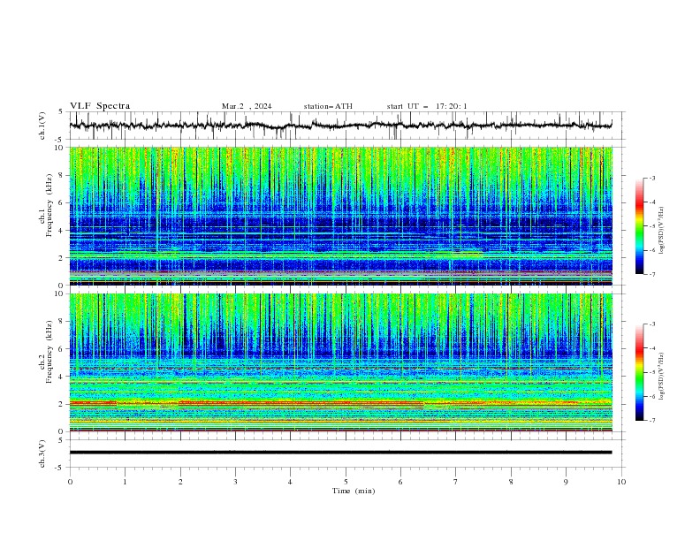Click time axis tick label '7'
This screenshot has height=541, width=700.
pyautogui.click(x=456, y=482)
